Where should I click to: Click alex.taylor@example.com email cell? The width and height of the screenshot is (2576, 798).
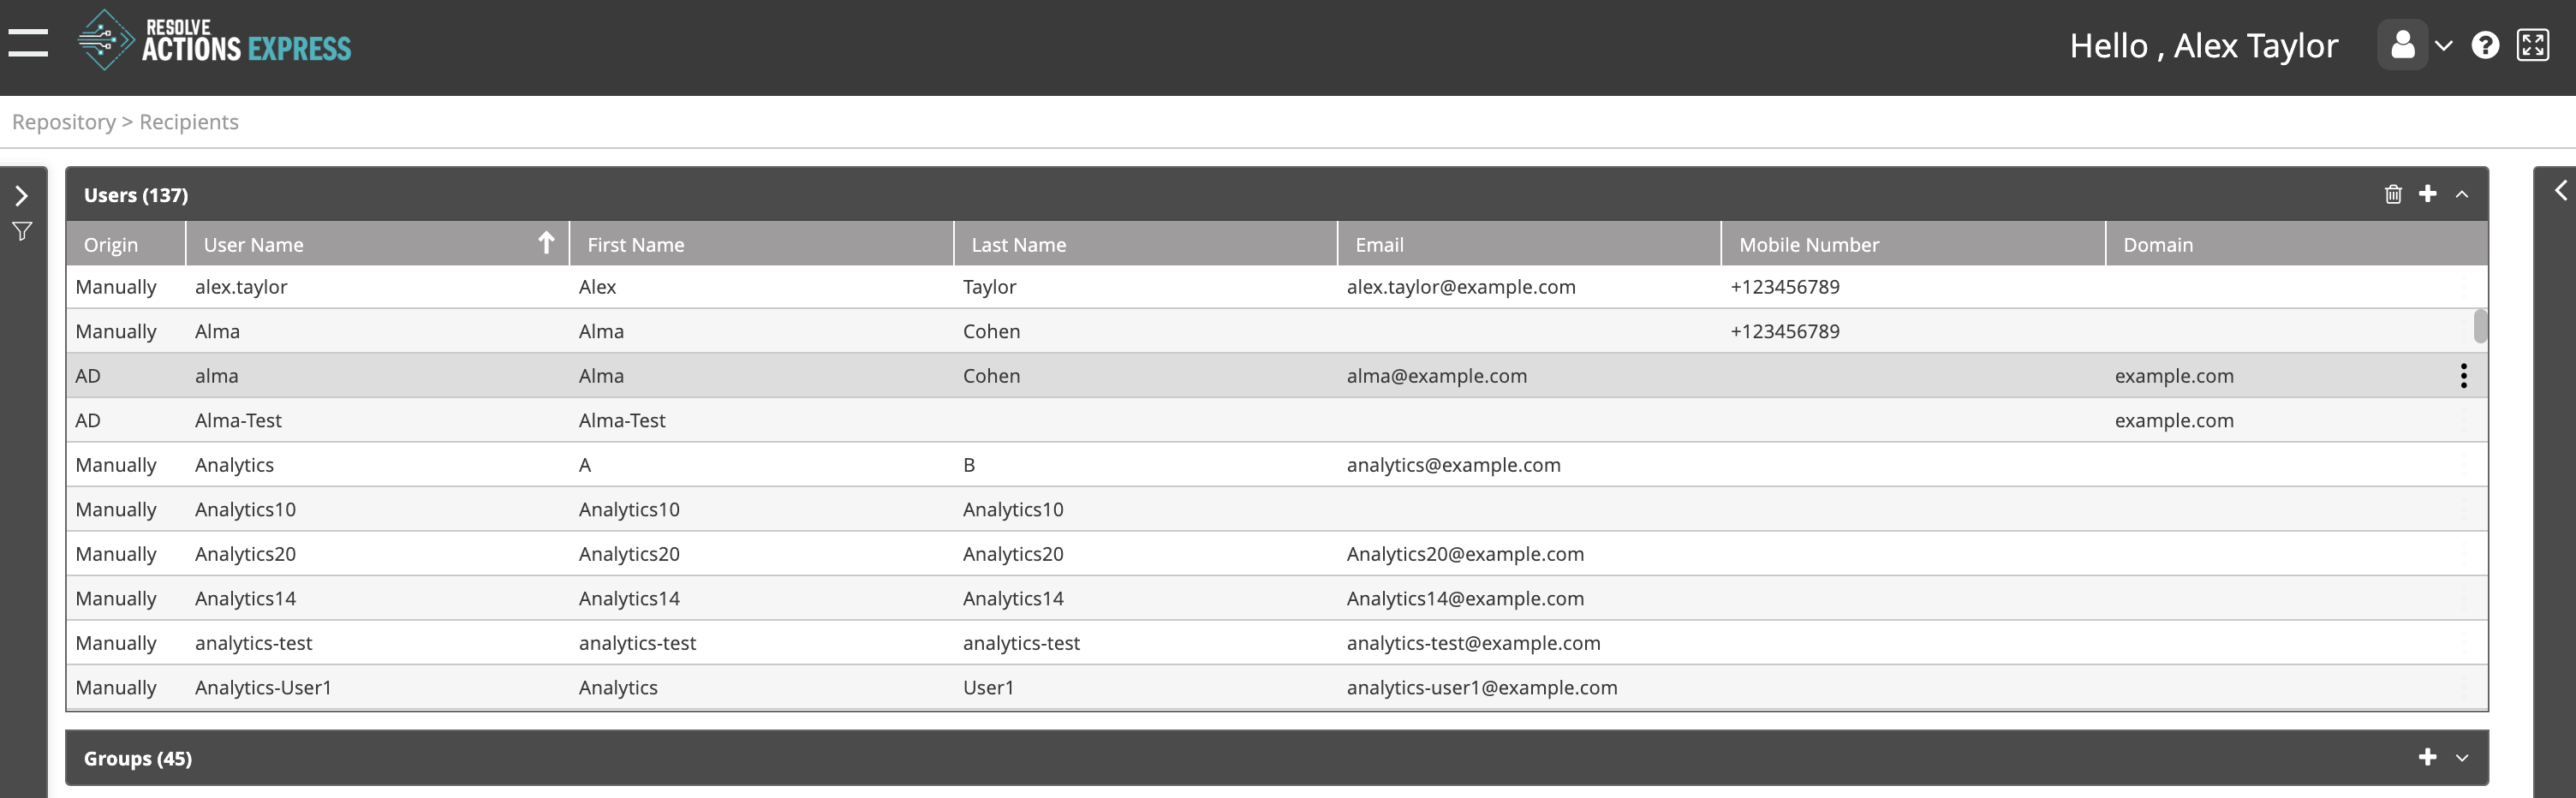tap(1461, 287)
